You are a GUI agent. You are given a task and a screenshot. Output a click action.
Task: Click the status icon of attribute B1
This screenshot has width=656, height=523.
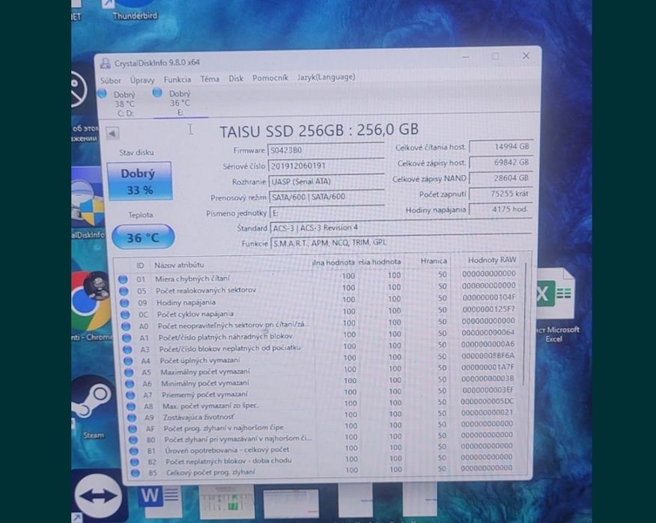[134, 451]
